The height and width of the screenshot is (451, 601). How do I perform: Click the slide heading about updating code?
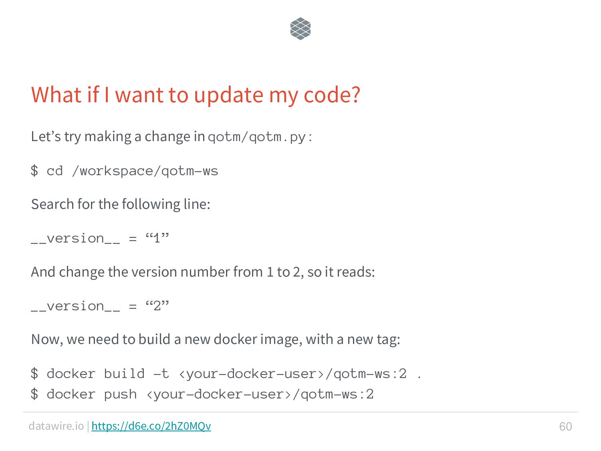[x=196, y=95]
